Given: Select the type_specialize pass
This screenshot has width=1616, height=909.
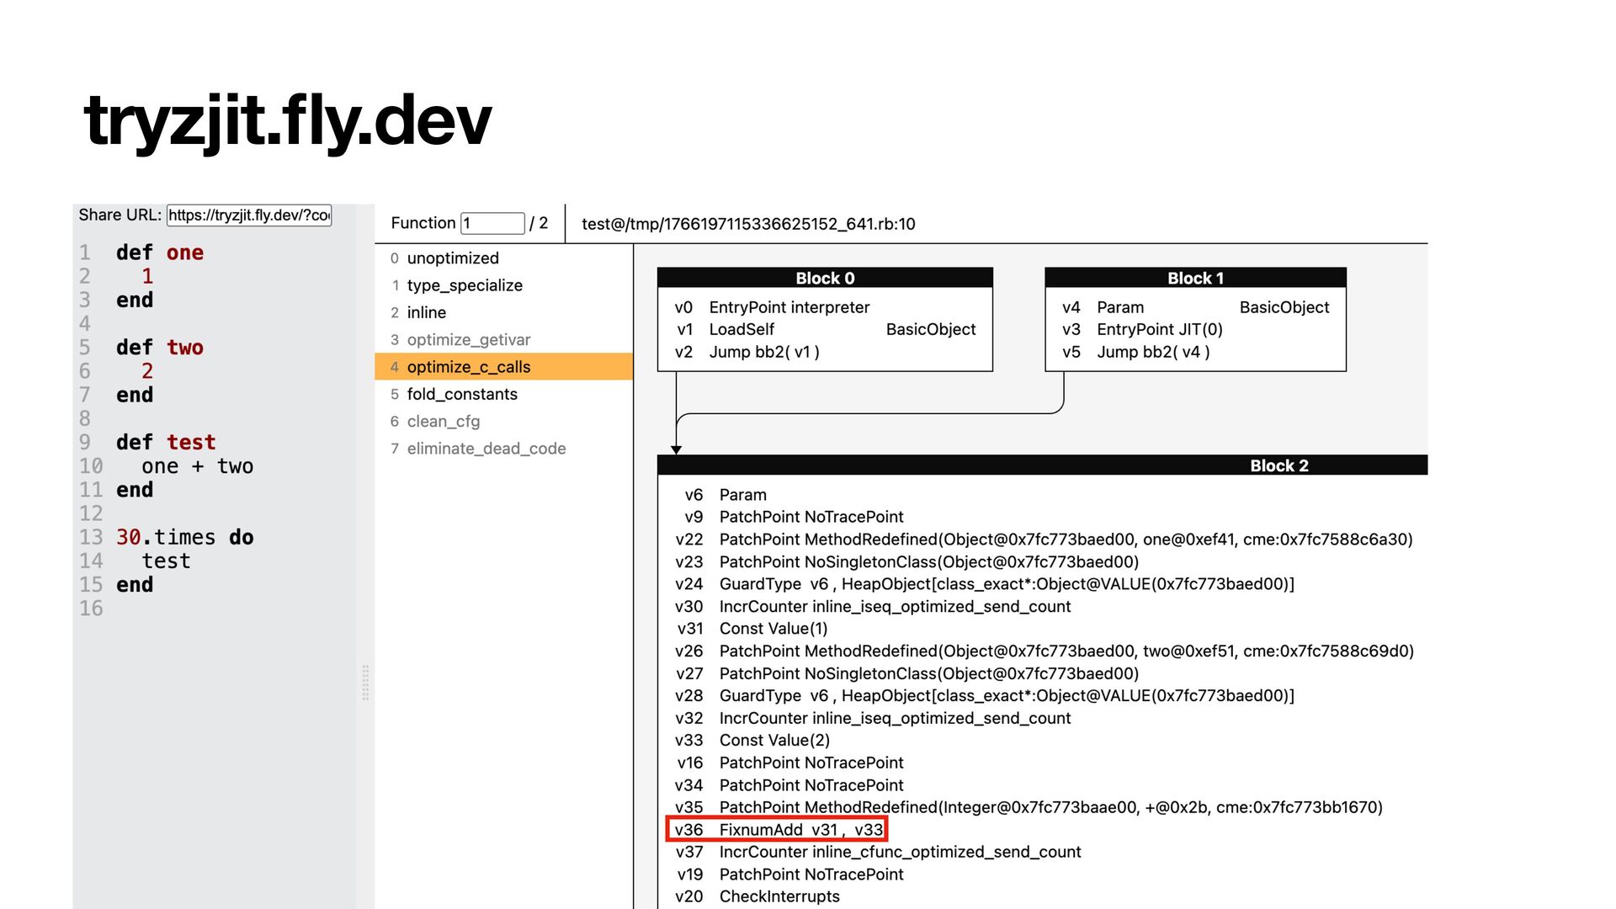Looking at the screenshot, I should click(x=465, y=285).
